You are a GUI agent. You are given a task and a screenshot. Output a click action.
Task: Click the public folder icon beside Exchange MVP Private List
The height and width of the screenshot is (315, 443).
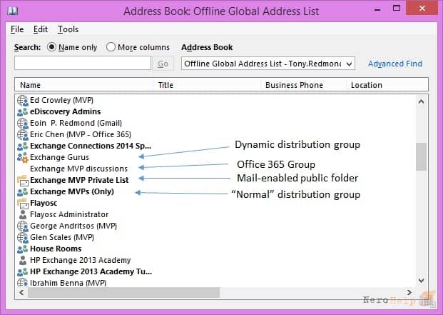pyautogui.click(x=23, y=181)
